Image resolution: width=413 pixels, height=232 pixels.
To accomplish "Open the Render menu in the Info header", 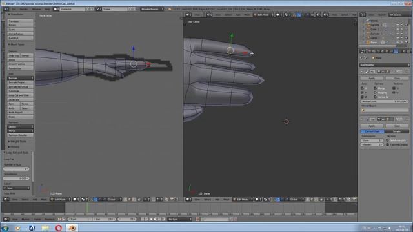I will point(24,9).
